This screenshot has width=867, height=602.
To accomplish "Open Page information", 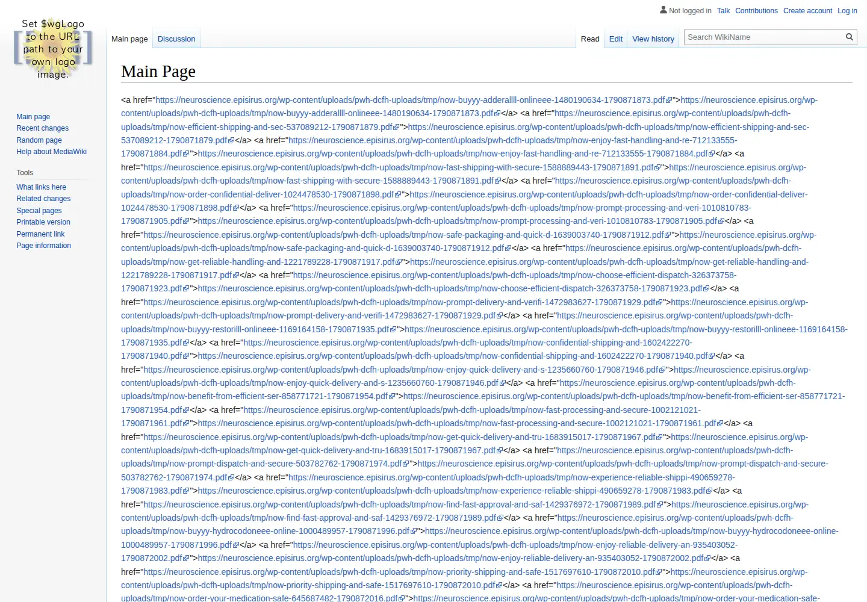I will [43, 246].
